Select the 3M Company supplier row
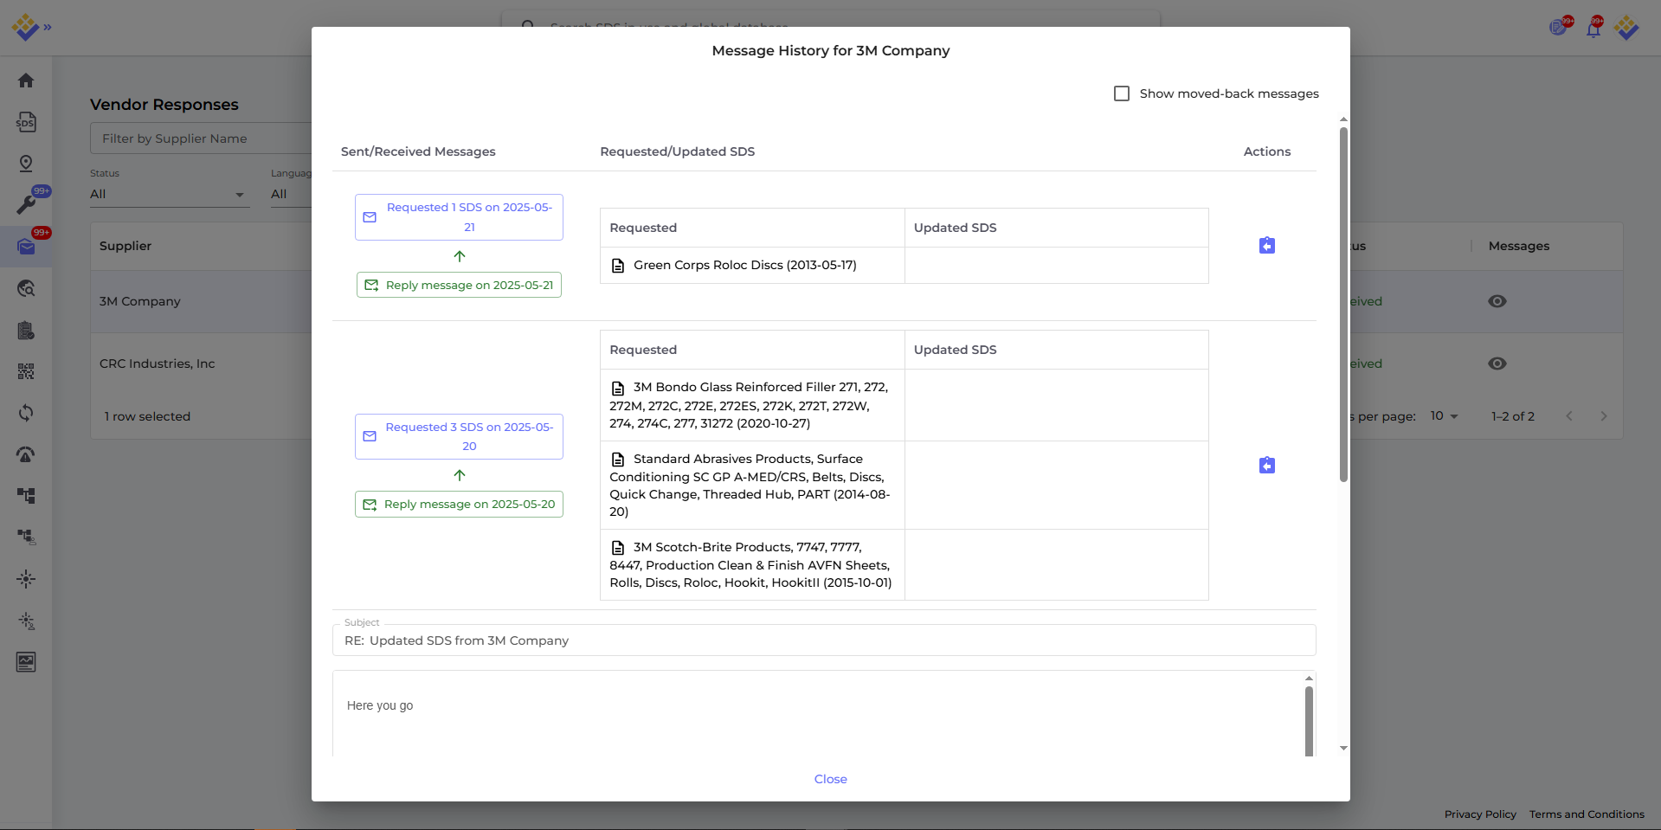Image resolution: width=1661 pixels, height=830 pixels. [x=201, y=301]
